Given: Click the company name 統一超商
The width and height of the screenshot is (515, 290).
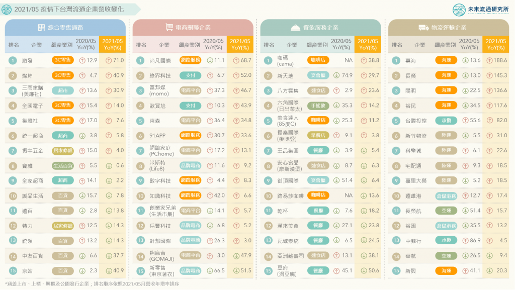Looking at the screenshot, I should [x=32, y=136].
